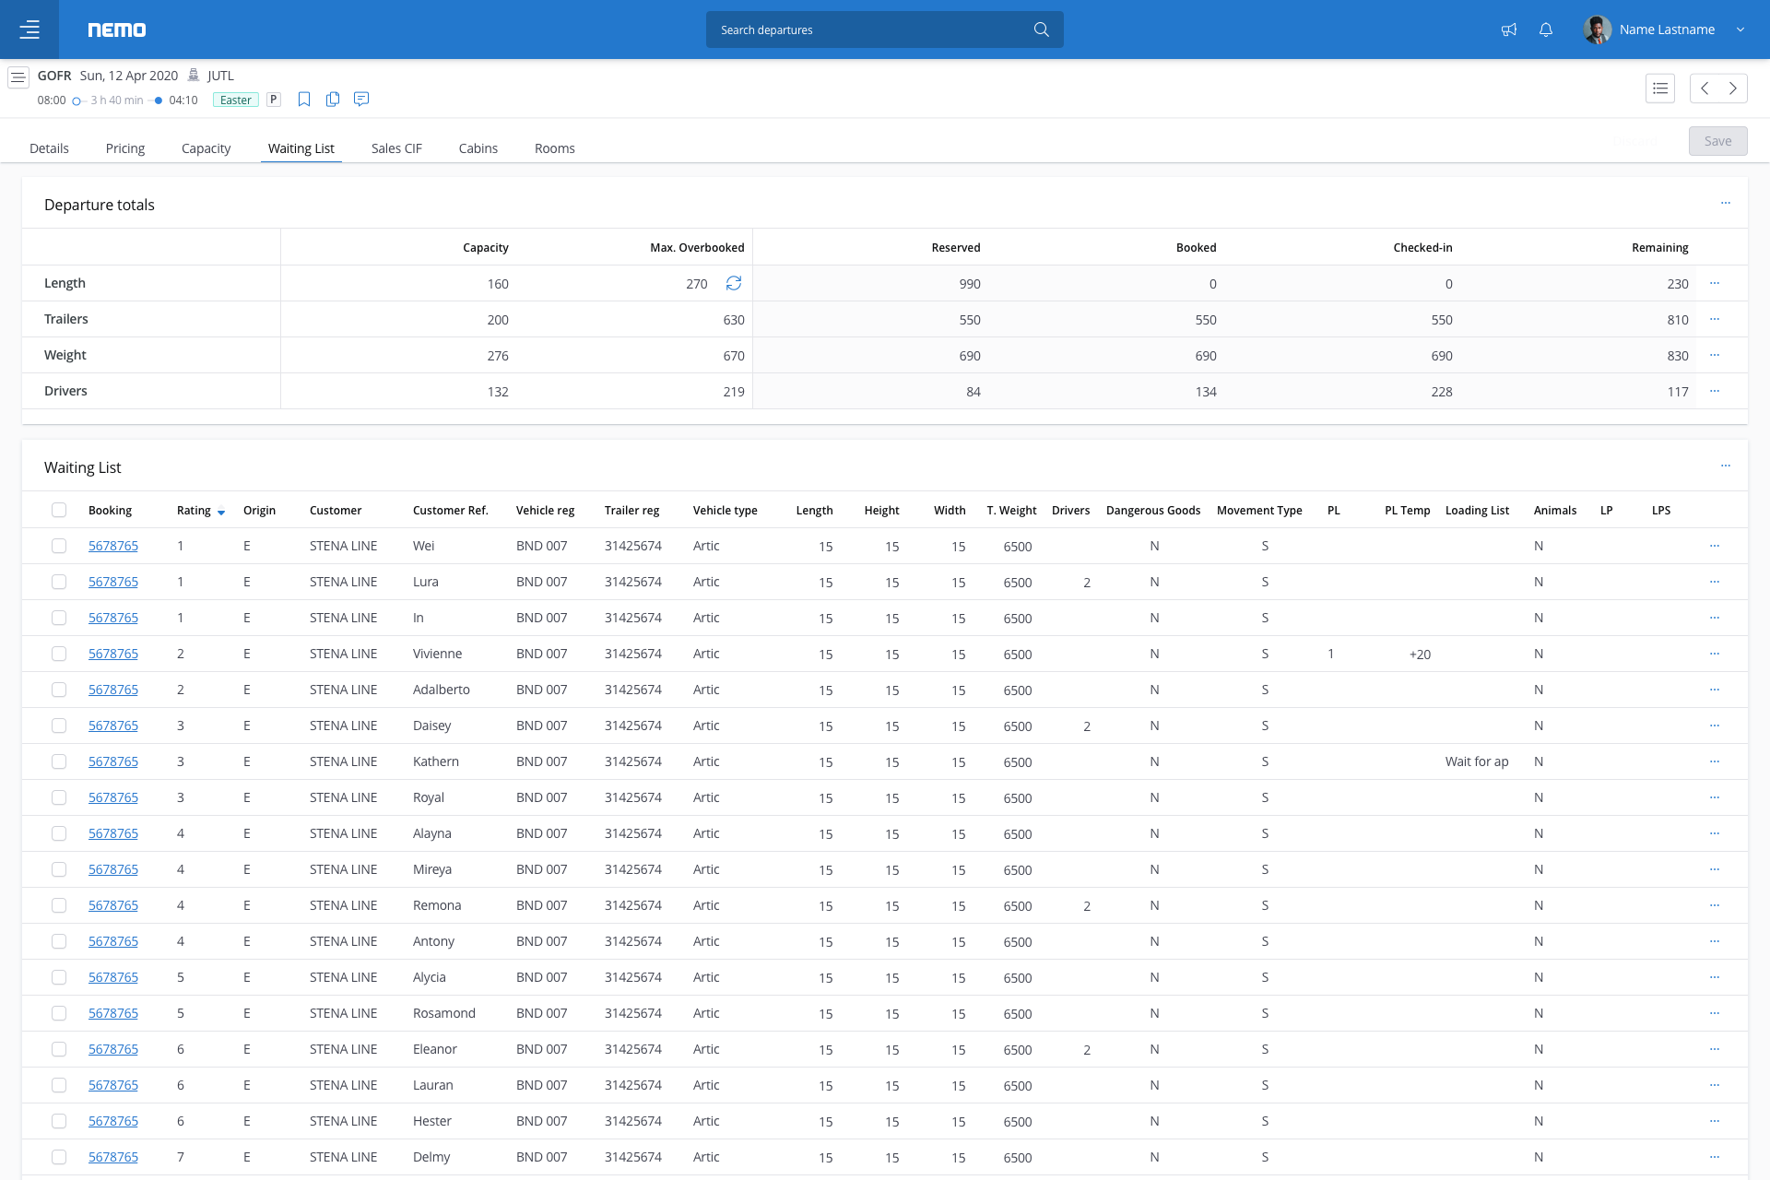Open the announcements megaphone icon

pos(1509,29)
